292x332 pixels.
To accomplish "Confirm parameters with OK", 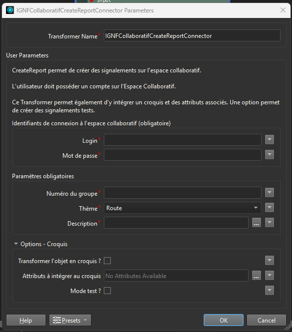I will (224, 320).
